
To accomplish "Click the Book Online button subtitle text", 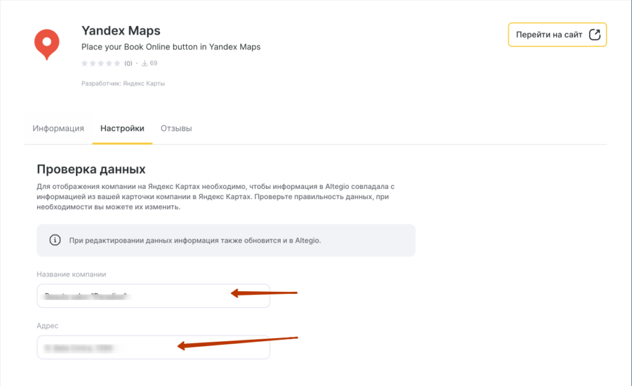I will [x=171, y=47].
